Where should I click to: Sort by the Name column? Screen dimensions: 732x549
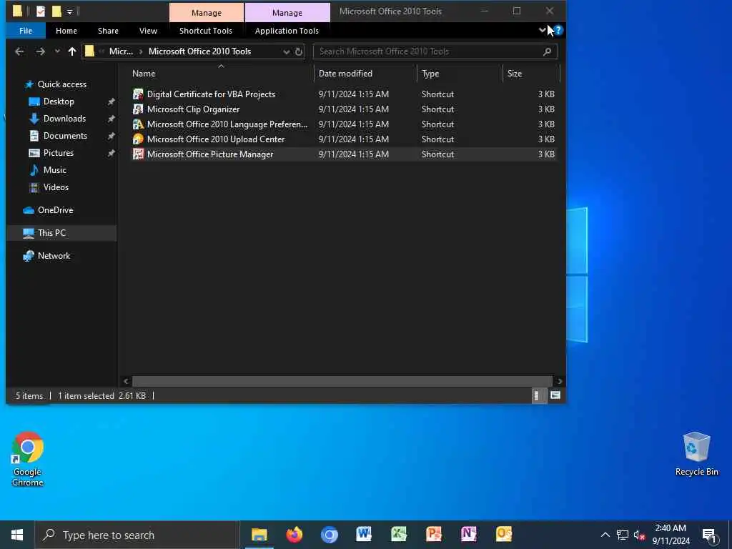tap(220, 74)
